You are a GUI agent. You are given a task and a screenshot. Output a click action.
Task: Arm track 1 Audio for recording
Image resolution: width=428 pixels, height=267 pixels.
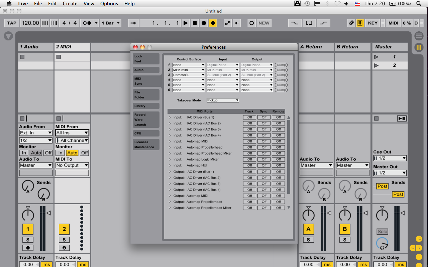28,248
